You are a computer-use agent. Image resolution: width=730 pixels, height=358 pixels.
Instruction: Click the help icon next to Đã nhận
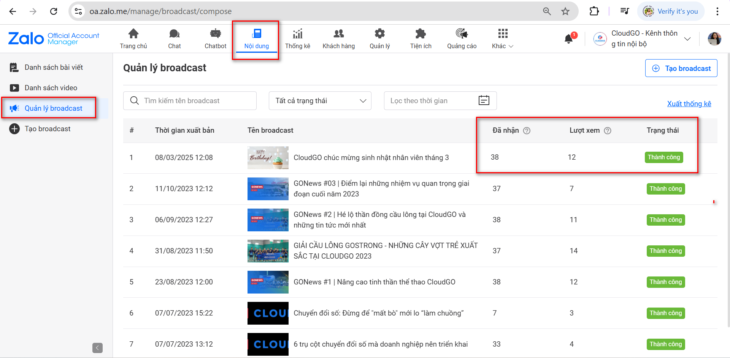pos(527,130)
